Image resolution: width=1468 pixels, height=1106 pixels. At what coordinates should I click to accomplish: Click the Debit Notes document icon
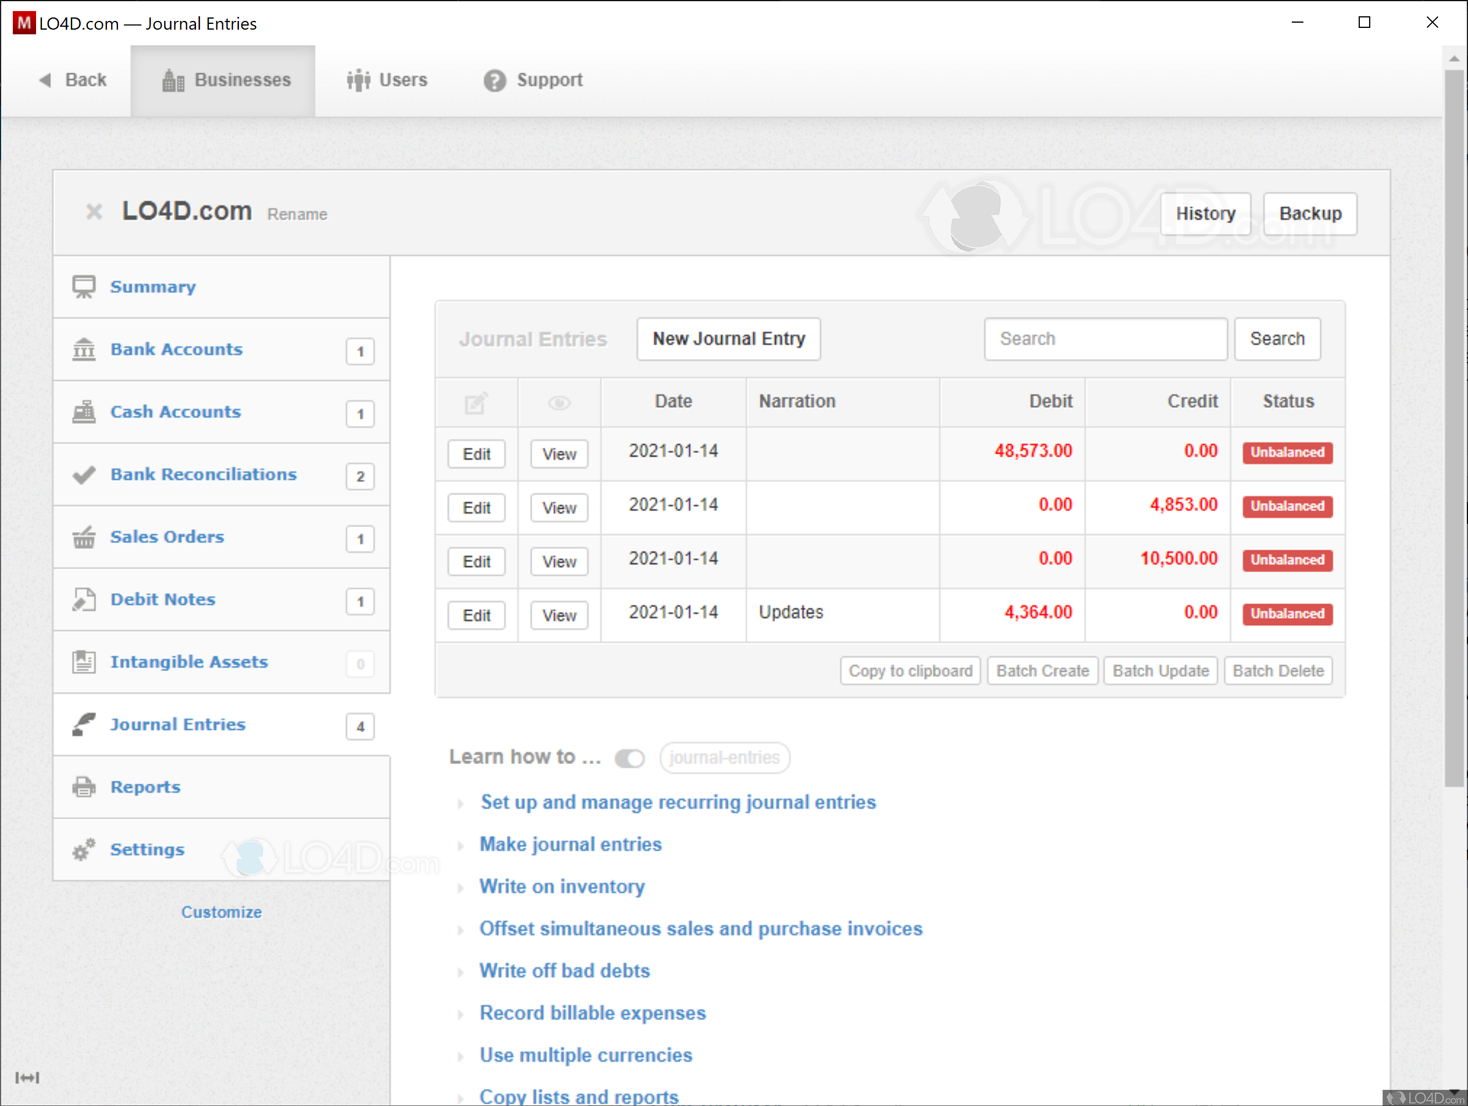[x=84, y=599]
